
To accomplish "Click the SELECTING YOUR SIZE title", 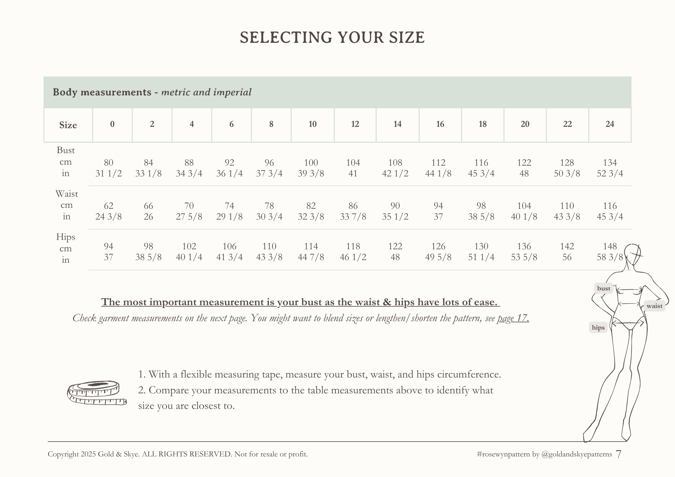I will point(332,37).
